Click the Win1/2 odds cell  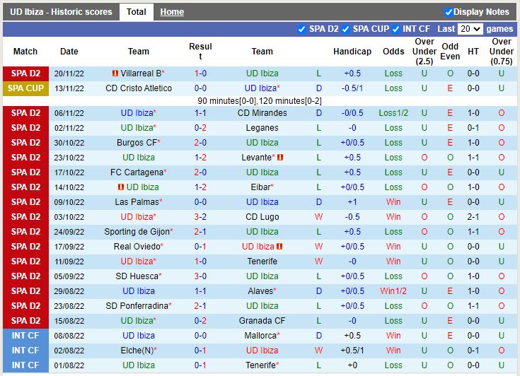(393, 291)
